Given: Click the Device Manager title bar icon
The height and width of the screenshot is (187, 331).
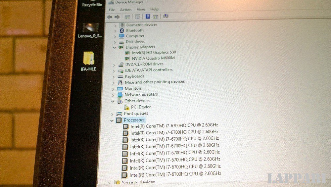Looking at the screenshot, I should (111, 2).
